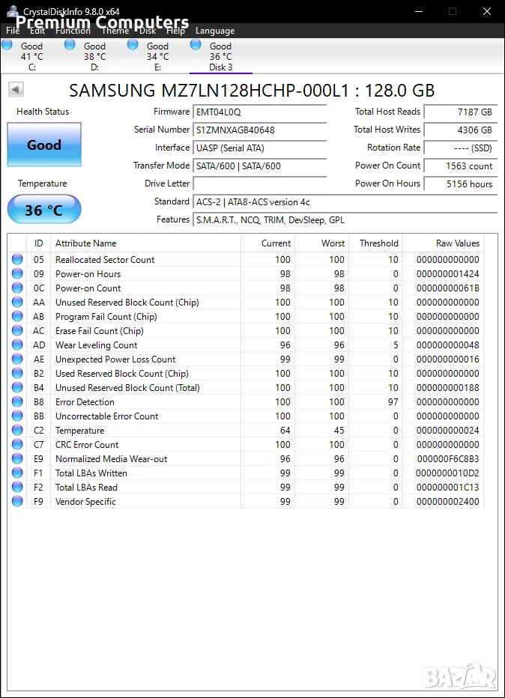Click Total Host Reads value 7187 GB
Viewport: 505px width, 698px height.
point(461,112)
